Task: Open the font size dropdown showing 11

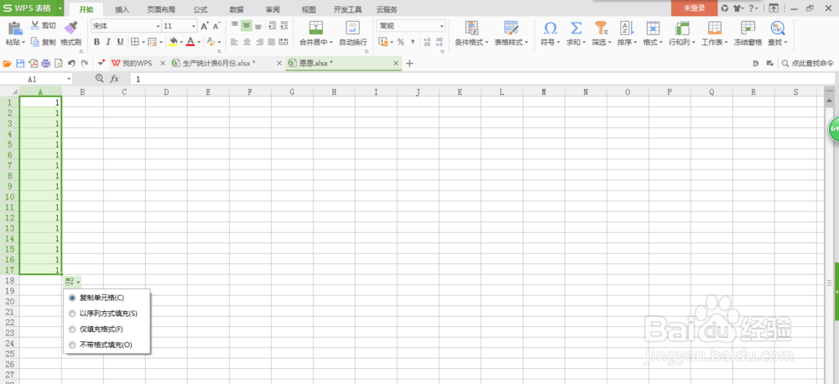Action: (194, 26)
